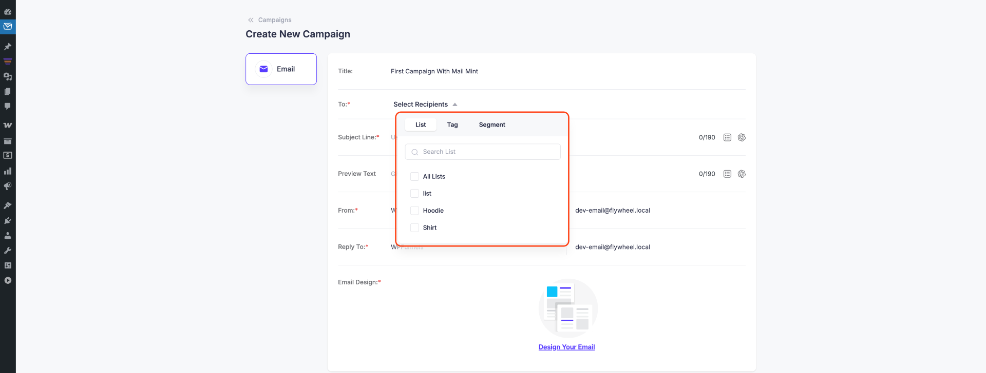Open the Comments bubble sidebar icon
Screen dimensions: 986x373
(8, 106)
